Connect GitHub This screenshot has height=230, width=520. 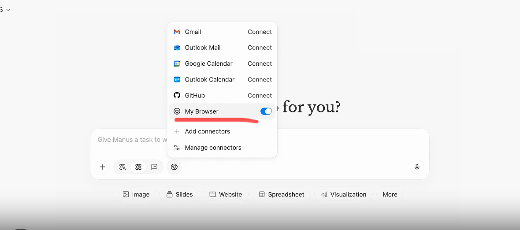[260, 96]
